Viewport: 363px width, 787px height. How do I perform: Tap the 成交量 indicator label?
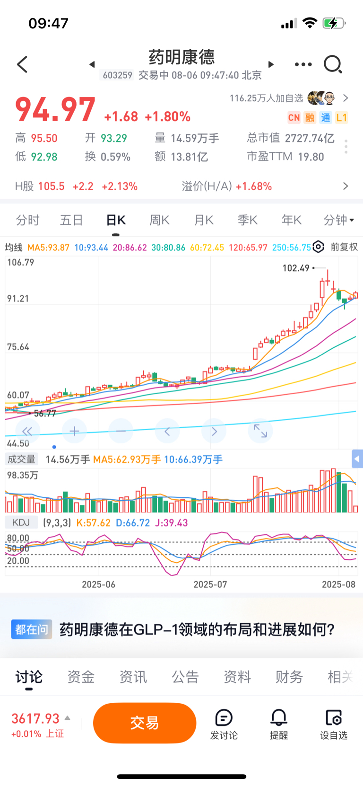coord(21,459)
